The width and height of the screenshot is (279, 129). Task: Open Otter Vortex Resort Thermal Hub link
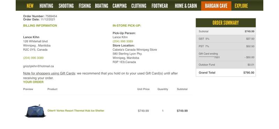[76, 110]
